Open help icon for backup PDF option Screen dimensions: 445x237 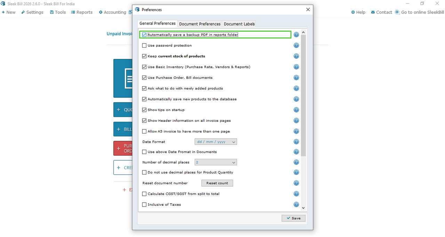tap(296, 35)
